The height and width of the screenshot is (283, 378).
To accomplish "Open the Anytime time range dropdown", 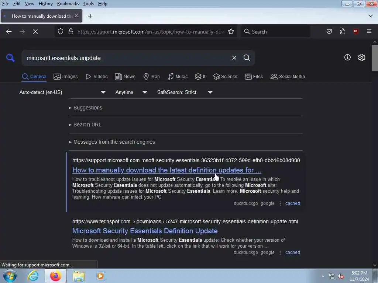I will 131,92.
